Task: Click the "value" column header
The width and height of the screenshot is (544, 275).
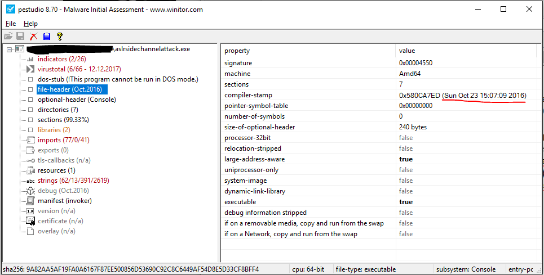Action: (x=407, y=51)
